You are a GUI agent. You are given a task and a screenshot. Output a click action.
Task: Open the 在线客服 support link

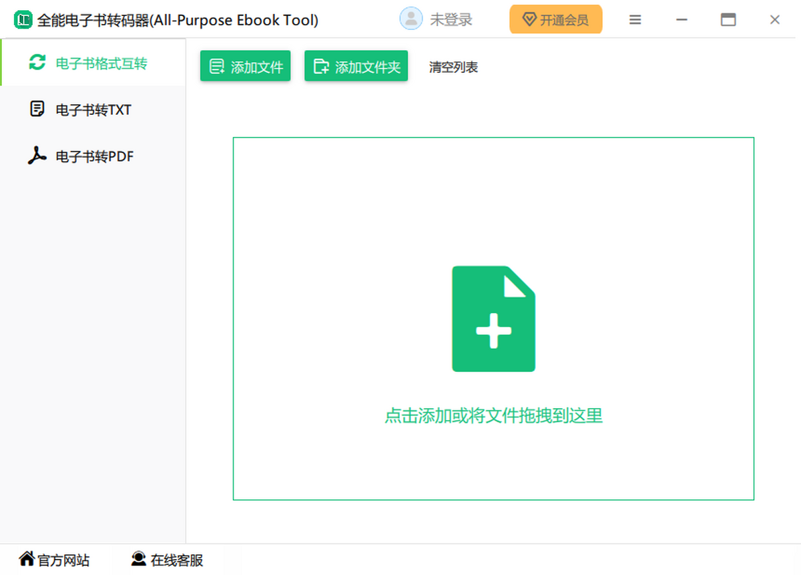coord(176,560)
